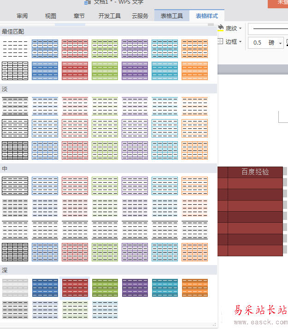
Task: Choose dark orange style in 深 section
Action: [x=195, y=288]
